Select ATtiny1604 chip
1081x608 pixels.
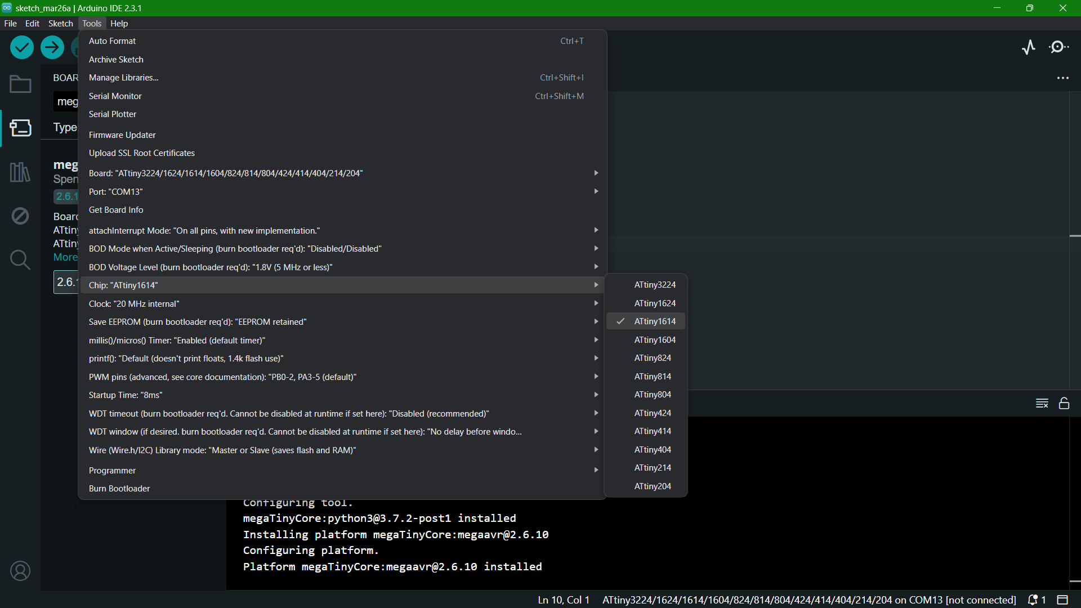(x=646, y=340)
